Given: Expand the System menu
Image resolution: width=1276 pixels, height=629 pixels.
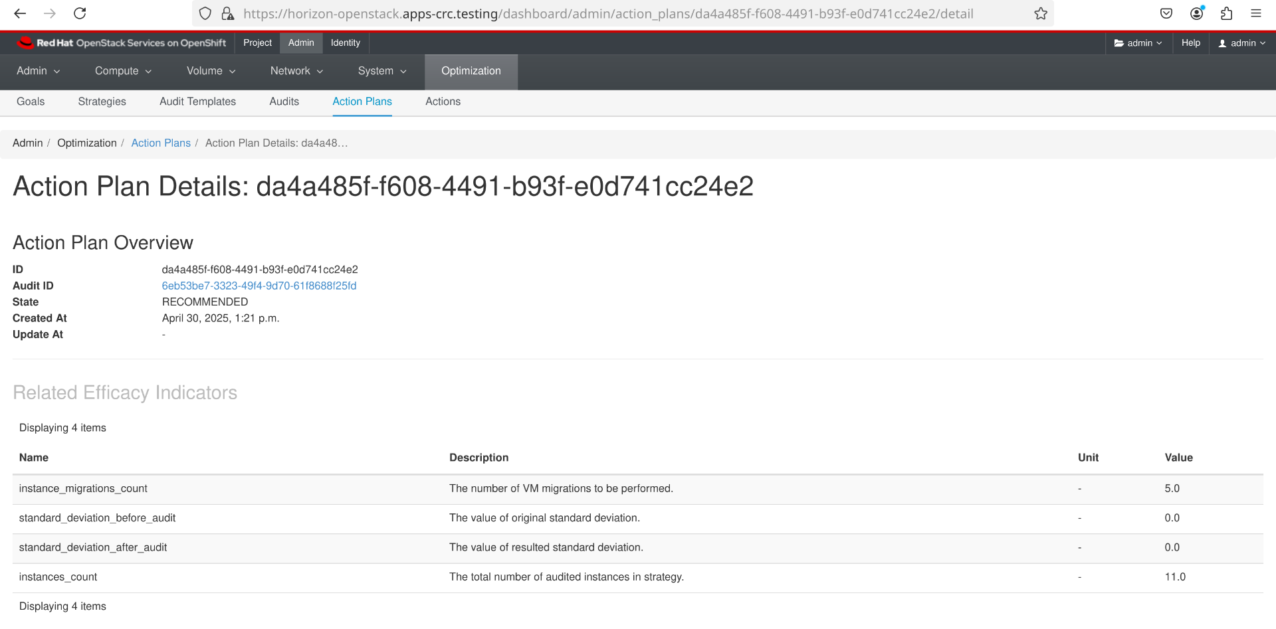Looking at the screenshot, I should coord(382,71).
